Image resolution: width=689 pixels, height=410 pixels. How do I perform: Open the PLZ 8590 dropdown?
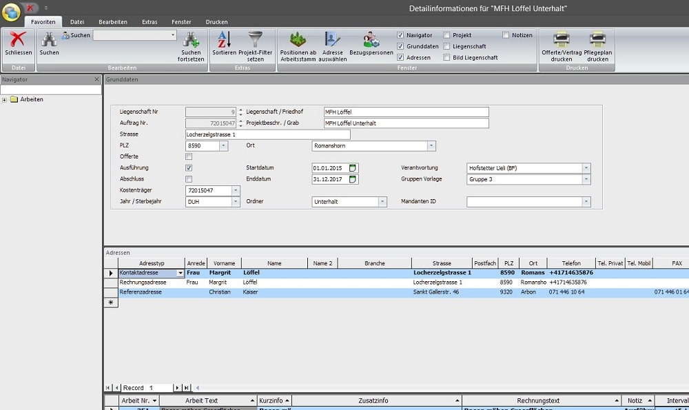tap(223, 145)
